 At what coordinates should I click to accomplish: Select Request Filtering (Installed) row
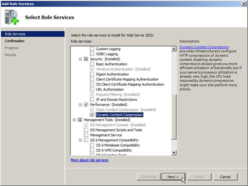click(118, 94)
